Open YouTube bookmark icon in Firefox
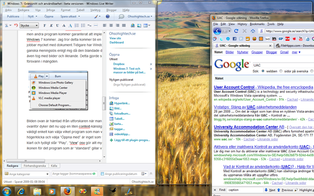This screenshot has height=196, width=314. click(301, 39)
